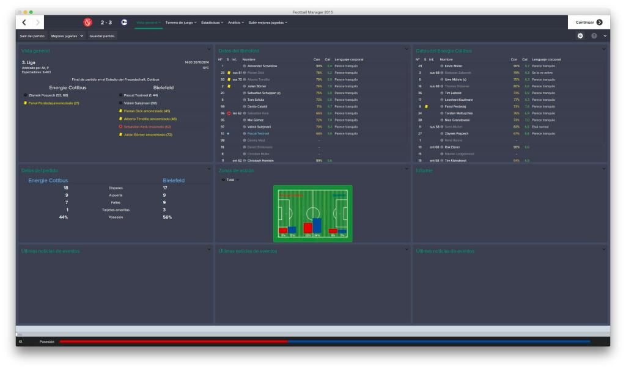Image resolution: width=626 pixels, height=369 pixels.
Task: Click the info icon beside Tom Schütz
Action: tap(245, 100)
